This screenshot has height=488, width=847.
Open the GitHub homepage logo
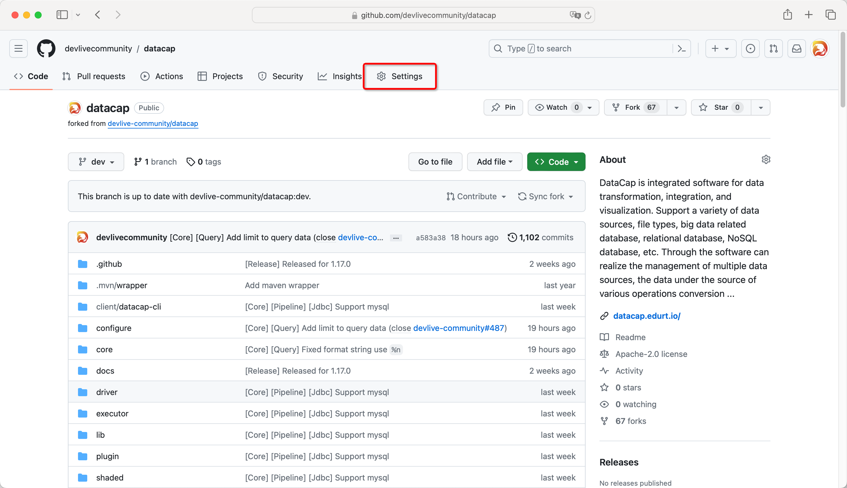tap(46, 49)
